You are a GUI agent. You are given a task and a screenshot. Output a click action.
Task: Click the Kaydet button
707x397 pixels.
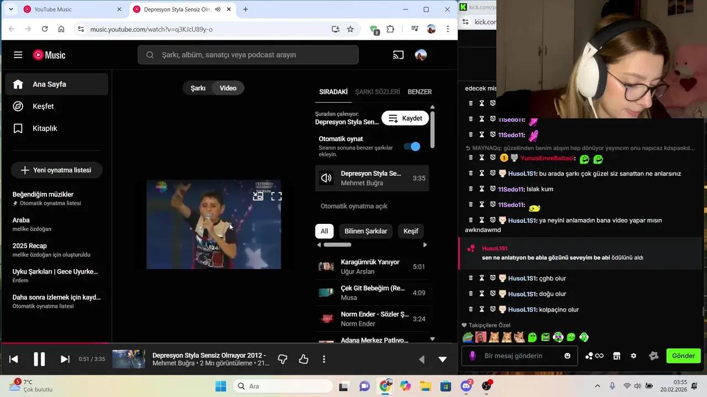pos(405,119)
